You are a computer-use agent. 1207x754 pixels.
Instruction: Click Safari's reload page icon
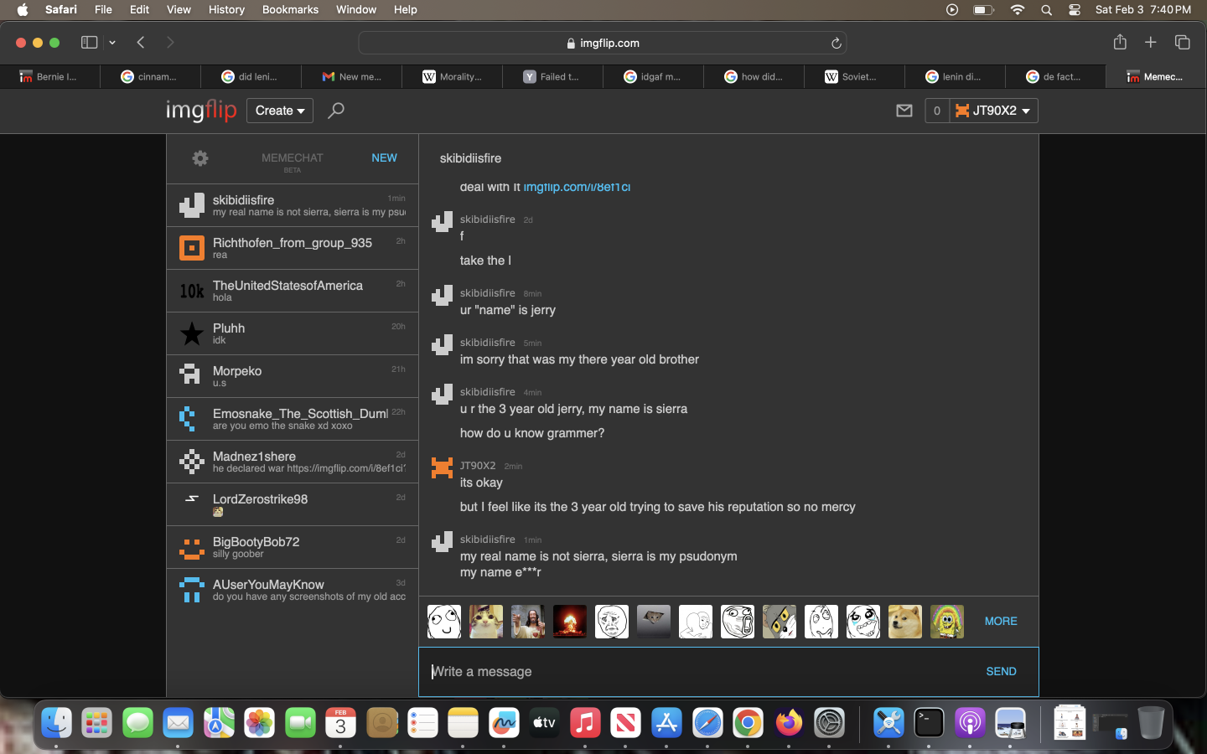(x=836, y=43)
